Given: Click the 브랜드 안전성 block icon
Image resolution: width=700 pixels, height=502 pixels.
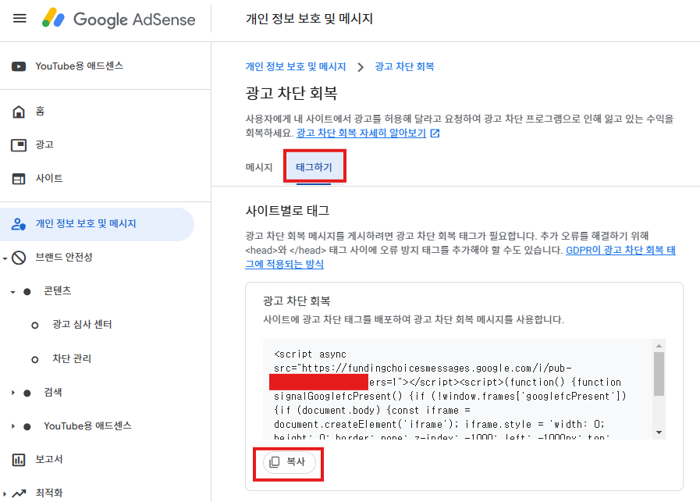Looking at the screenshot, I should point(19,258).
